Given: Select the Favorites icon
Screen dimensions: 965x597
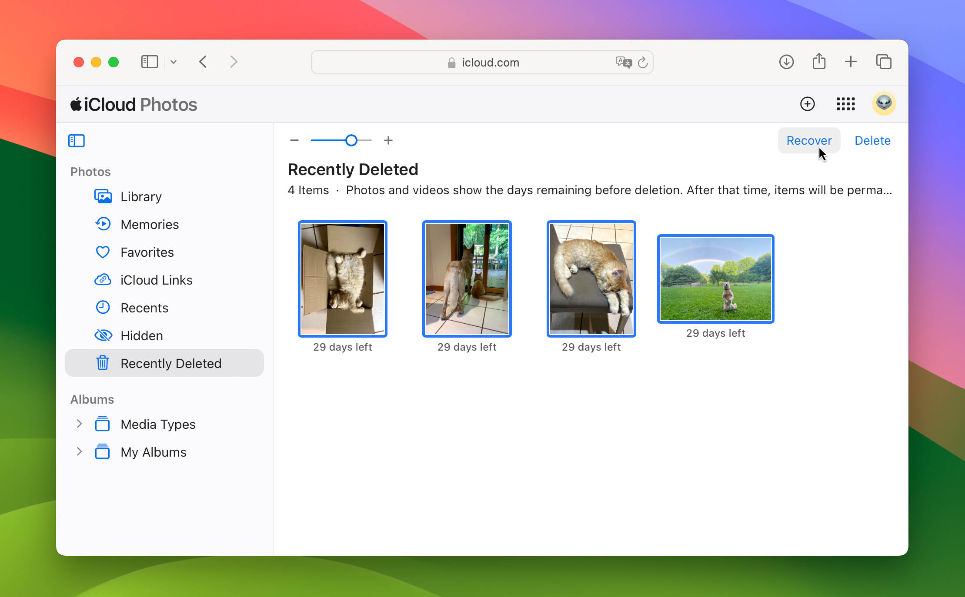Looking at the screenshot, I should 103,252.
